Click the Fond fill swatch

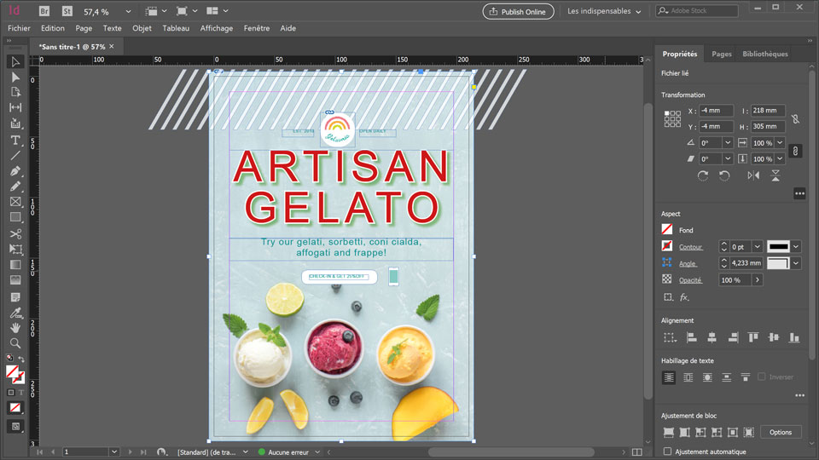tap(667, 230)
